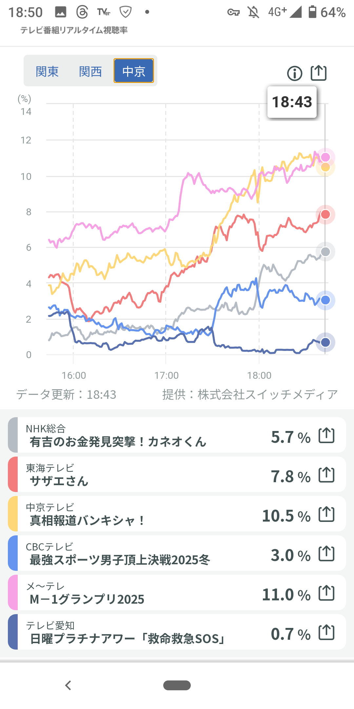Share the メ〜テレ M-1グランプリ rating

point(326,593)
